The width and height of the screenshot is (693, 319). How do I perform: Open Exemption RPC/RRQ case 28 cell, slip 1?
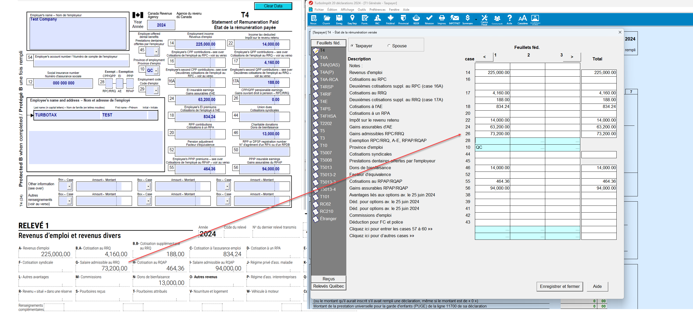pyautogui.click(x=492, y=141)
